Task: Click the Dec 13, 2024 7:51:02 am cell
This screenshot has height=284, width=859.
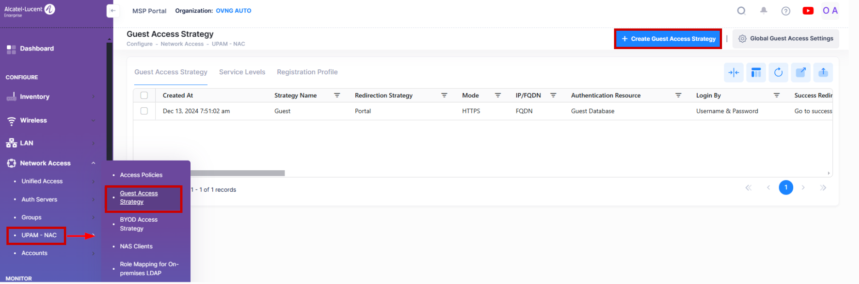Action: [196, 111]
